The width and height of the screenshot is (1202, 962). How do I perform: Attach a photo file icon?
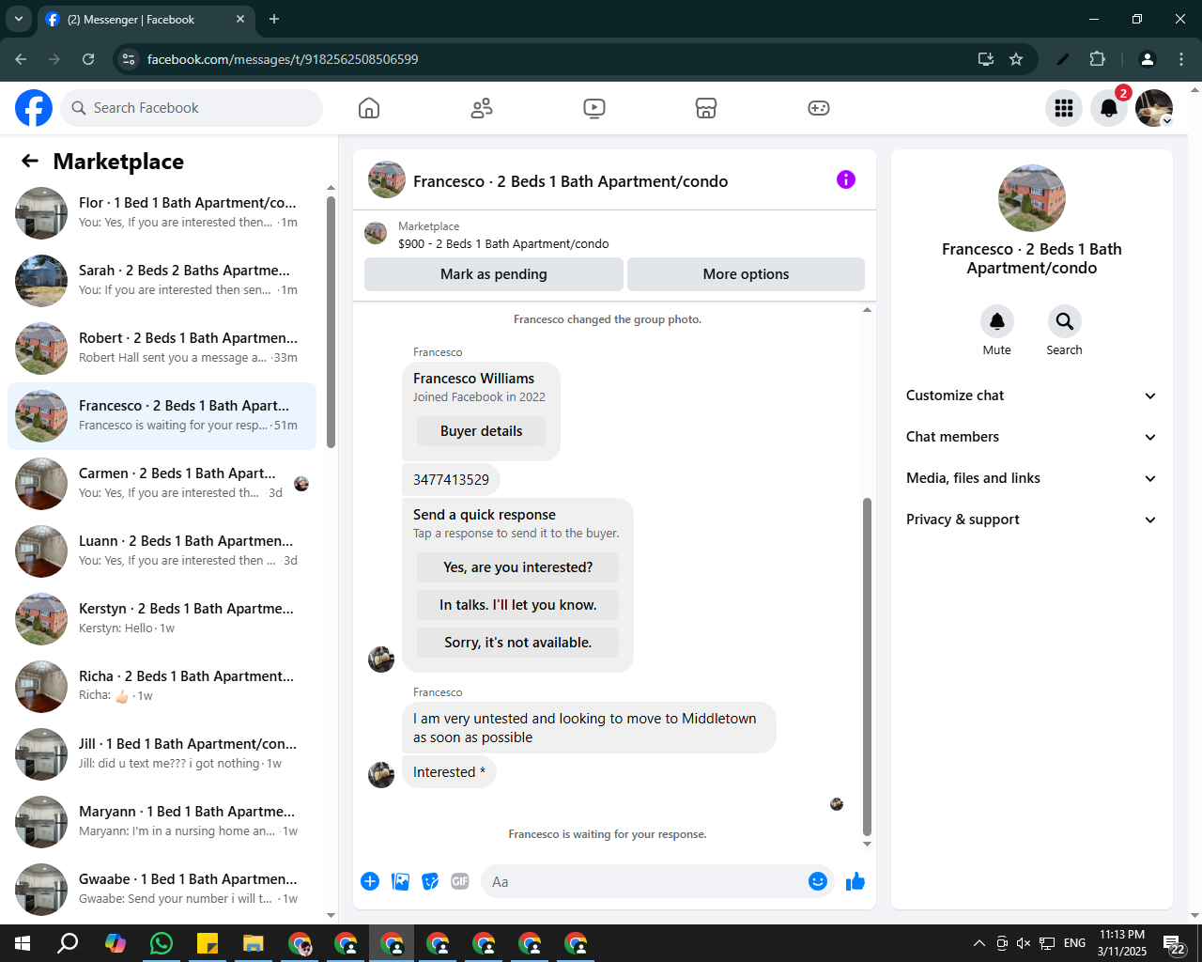(400, 881)
